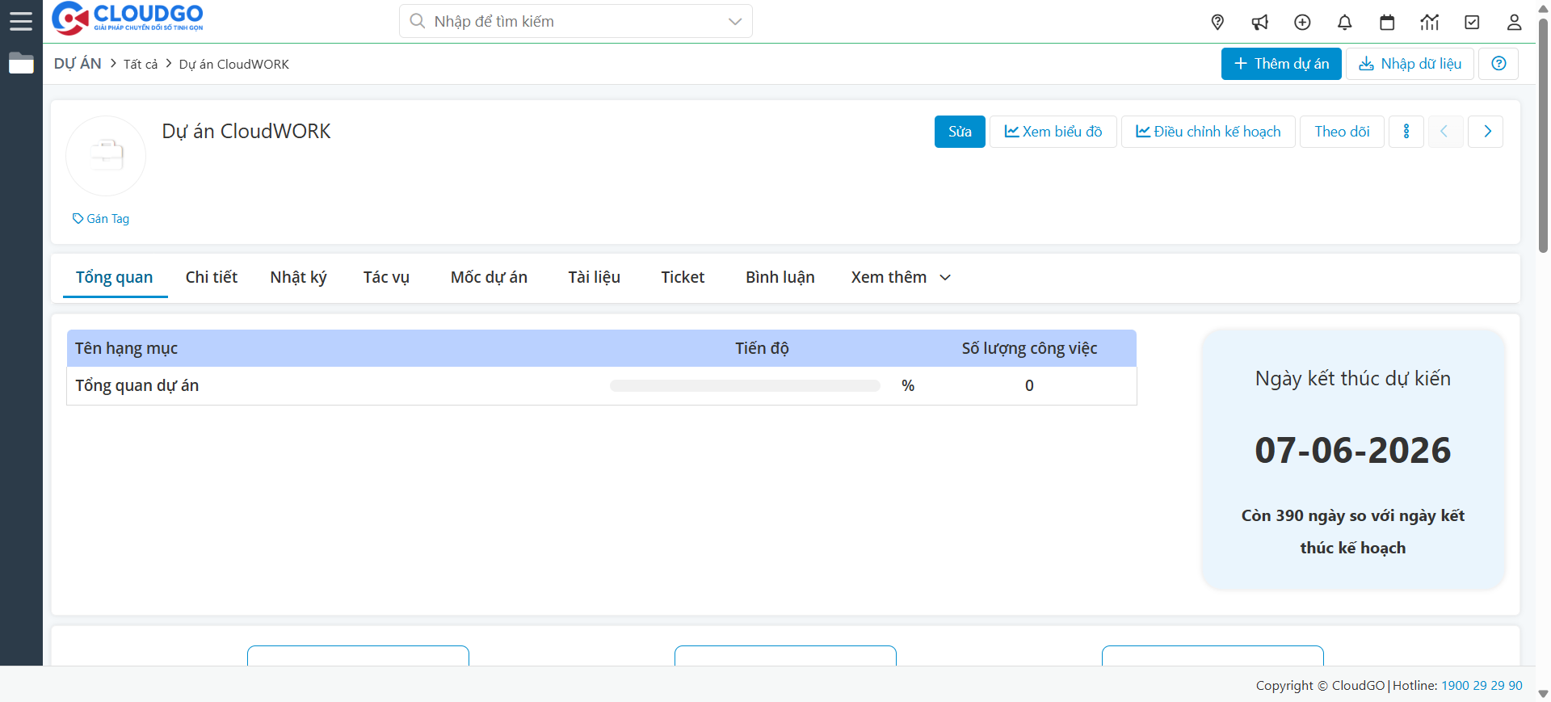Select the Tài liệu tab
Viewport: 1551px width, 702px height.
click(x=595, y=277)
